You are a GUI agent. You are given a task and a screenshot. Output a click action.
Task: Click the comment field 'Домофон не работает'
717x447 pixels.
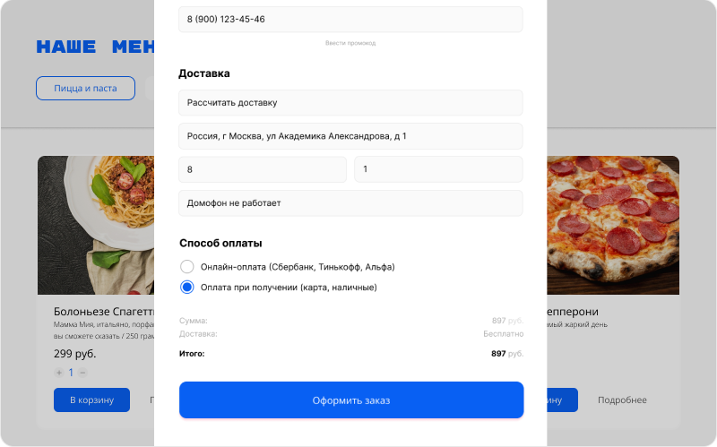point(350,203)
